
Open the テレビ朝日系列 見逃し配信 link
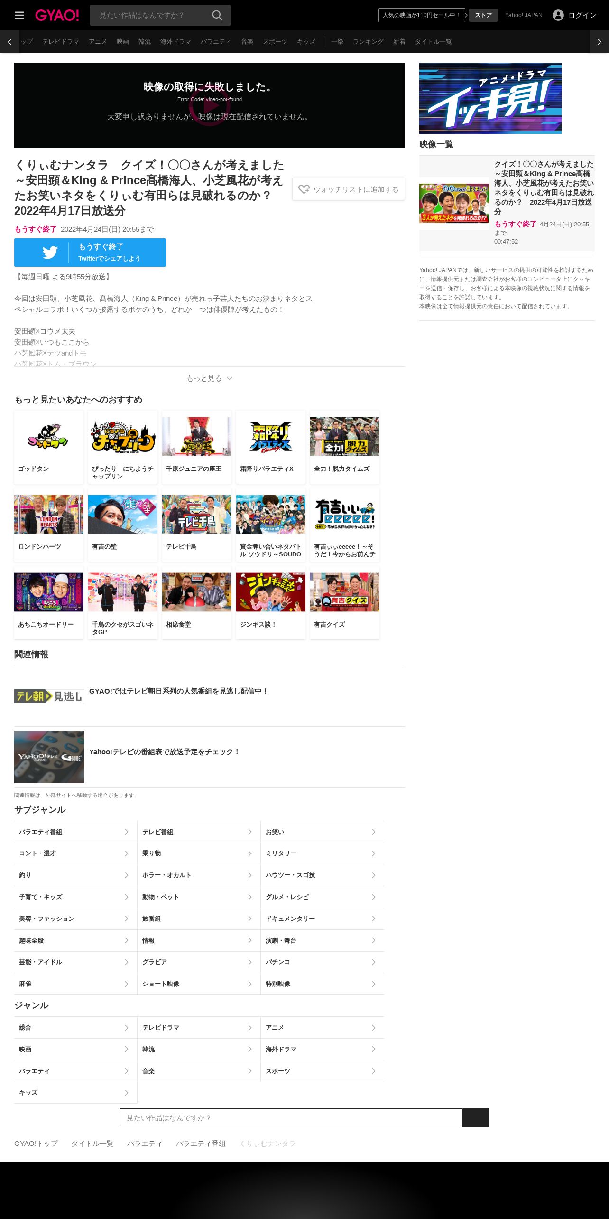(178, 691)
